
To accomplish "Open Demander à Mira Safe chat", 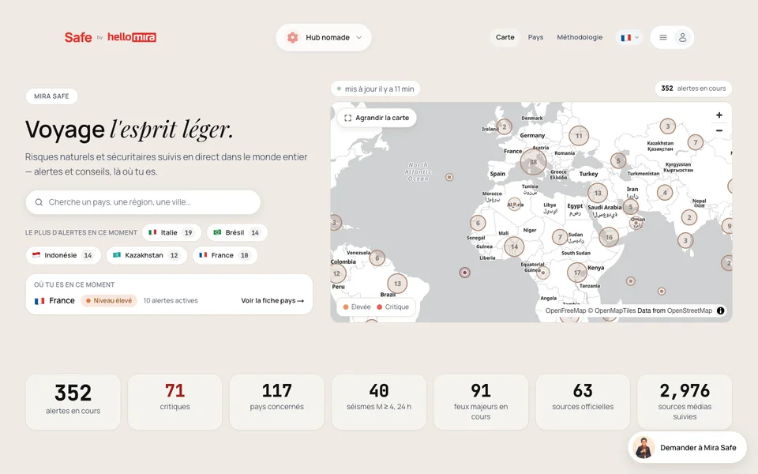I will tap(688, 447).
